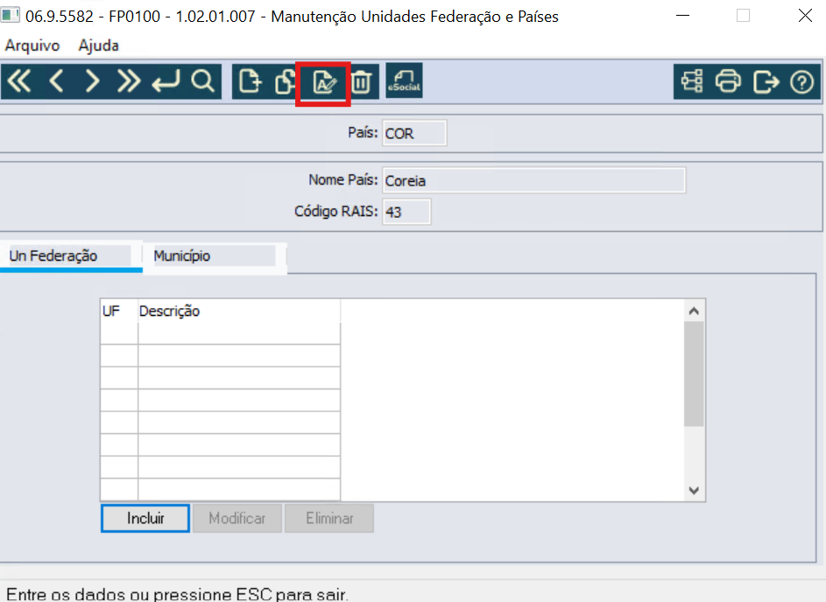The width and height of the screenshot is (826, 602).
Task: Open the related-records hierarchy icon
Action: pos(692,81)
